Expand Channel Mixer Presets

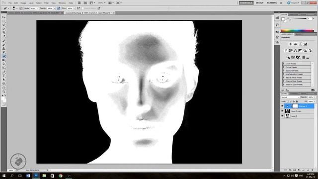pyautogui.click(x=284, y=81)
